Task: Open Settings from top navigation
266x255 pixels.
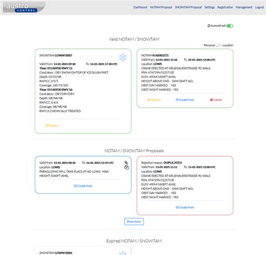Action: (209, 7)
